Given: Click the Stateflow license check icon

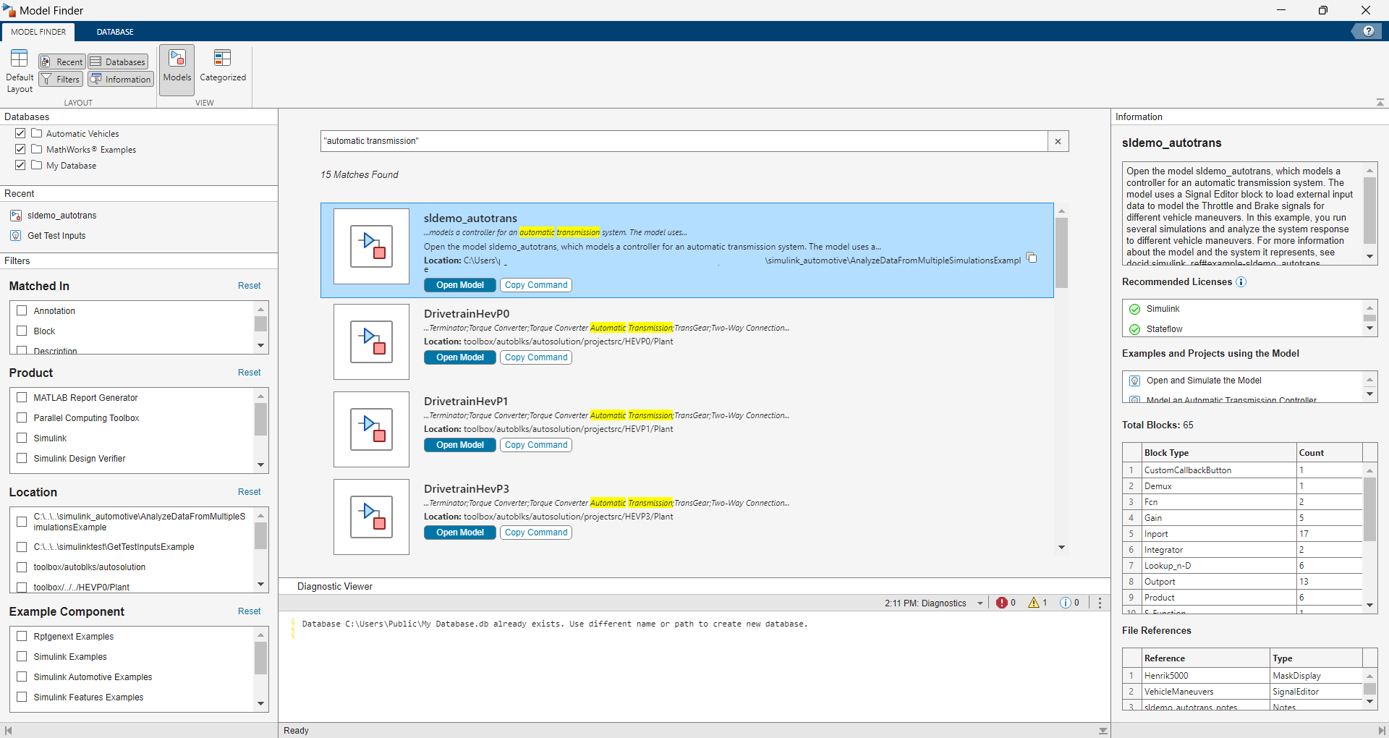Looking at the screenshot, I should click(1134, 329).
